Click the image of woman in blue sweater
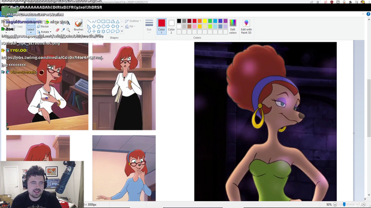This screenshot has width=371, height=208. pyautogui.click(x=124, y=168)
